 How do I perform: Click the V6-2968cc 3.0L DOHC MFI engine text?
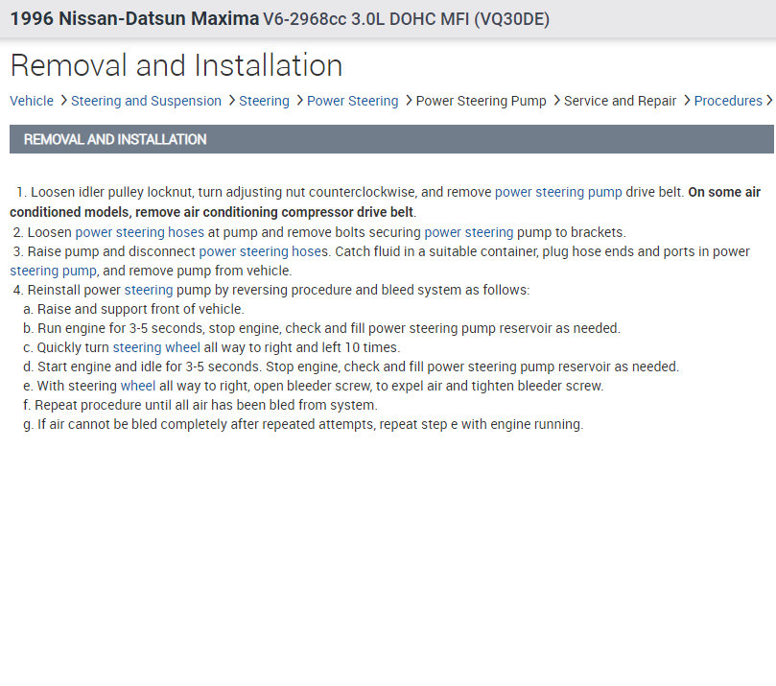407,19
